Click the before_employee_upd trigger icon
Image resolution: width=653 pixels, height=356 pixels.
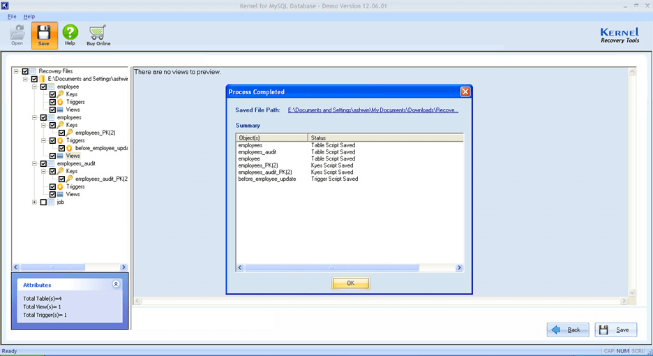(x=70, y=149)
